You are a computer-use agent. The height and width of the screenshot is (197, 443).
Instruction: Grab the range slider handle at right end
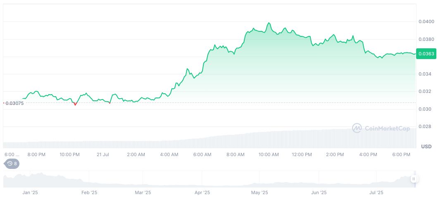pos(414,179)
